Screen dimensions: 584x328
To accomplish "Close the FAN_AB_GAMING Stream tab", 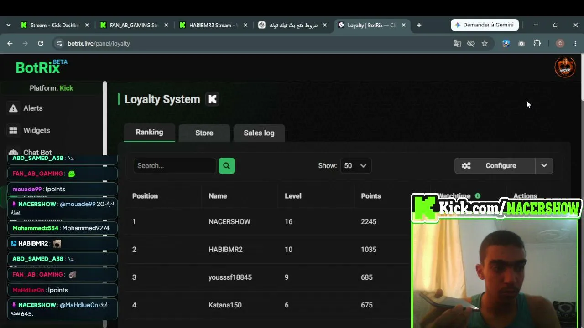I will (x=166, y=25).
